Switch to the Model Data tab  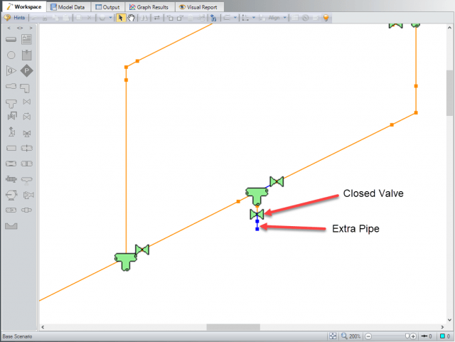tap(68, 7)
